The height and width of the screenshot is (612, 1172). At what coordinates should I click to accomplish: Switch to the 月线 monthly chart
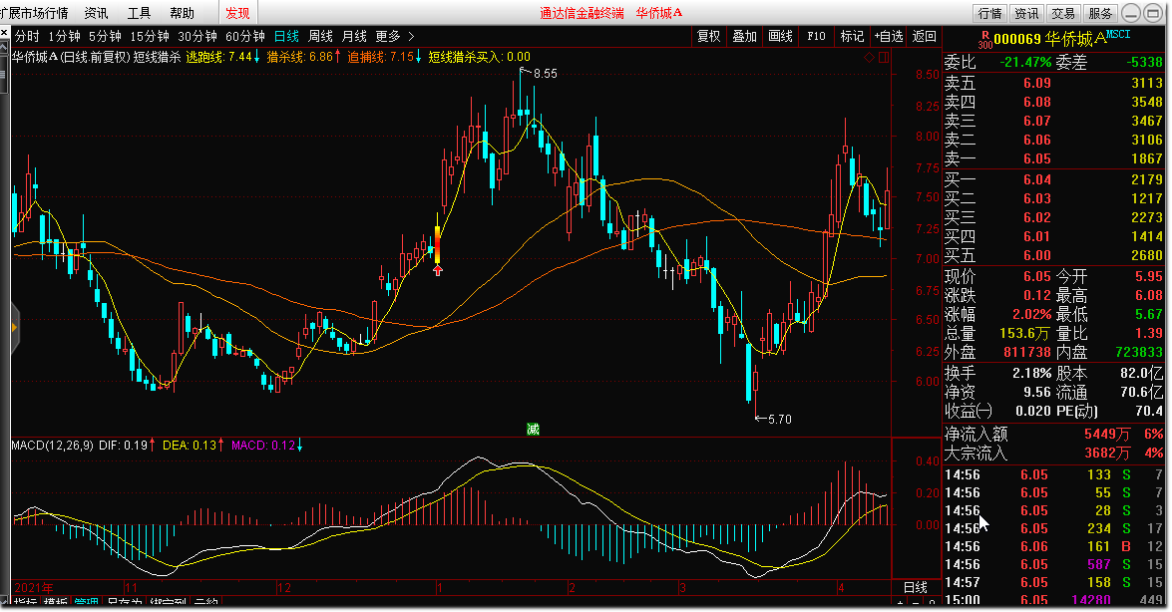tap(354, 36)
